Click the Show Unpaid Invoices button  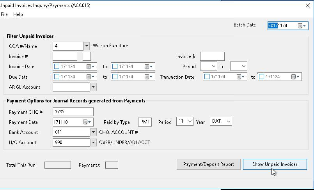[x=275, y=164]
